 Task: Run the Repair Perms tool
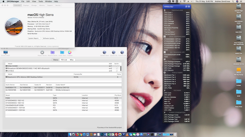pos(42,52)
